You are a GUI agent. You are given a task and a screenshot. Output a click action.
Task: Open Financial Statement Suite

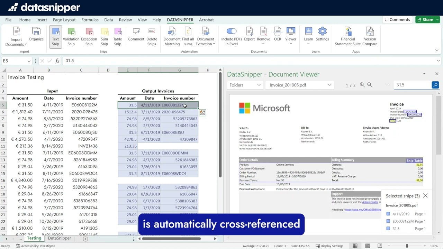[x=348, y=37]
